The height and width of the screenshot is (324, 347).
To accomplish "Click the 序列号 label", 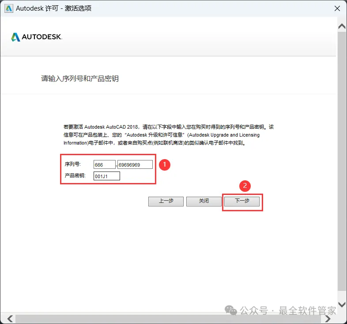I will [72, 164].
